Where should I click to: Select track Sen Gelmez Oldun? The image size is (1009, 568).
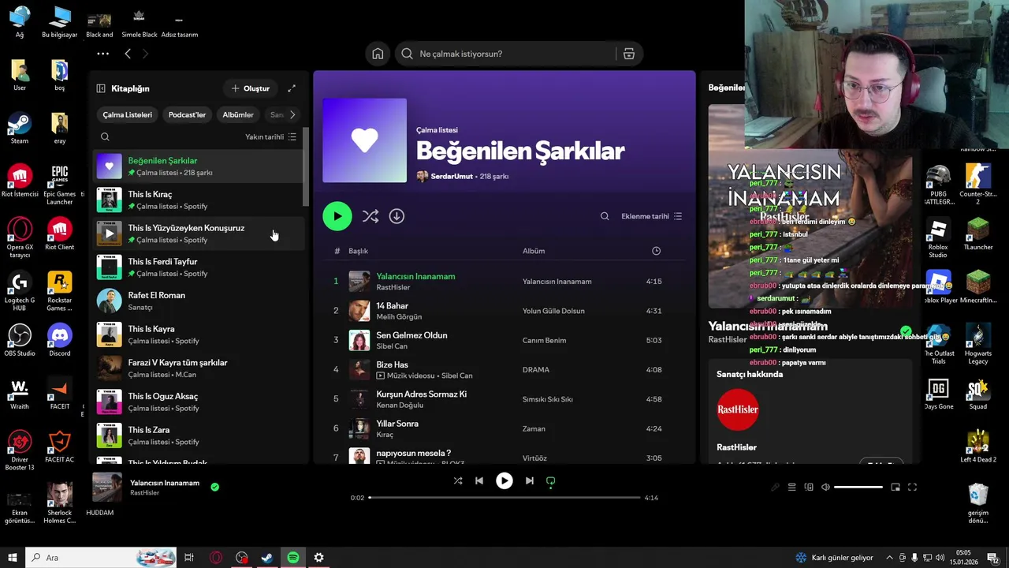click(411, 335)
